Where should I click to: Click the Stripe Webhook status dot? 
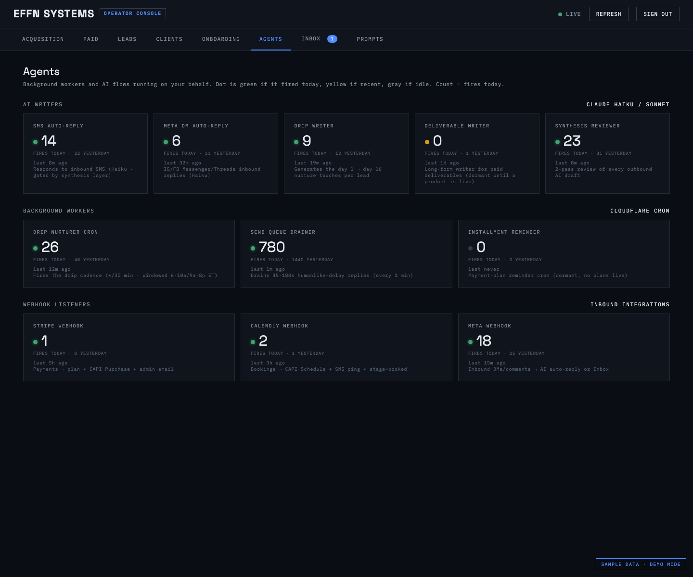click(x=35, y=342)
